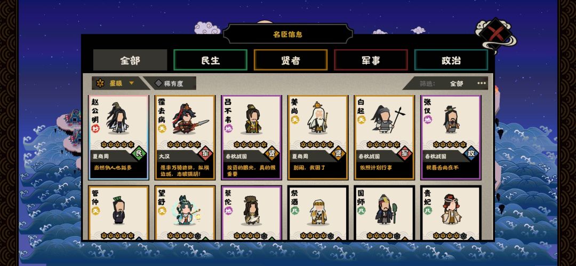Click the 民 badge on 赵公明 card
The height and width of the screenshot is (266, 576).
(x=139, y=153)
